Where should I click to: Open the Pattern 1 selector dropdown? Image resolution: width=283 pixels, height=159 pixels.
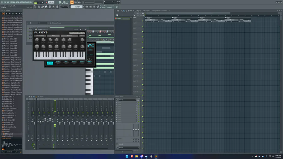pyautogui.click(x=78, y=7)
